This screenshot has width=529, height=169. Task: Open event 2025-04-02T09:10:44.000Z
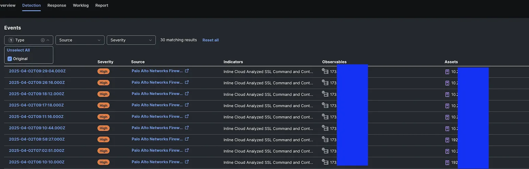(37, 128)
